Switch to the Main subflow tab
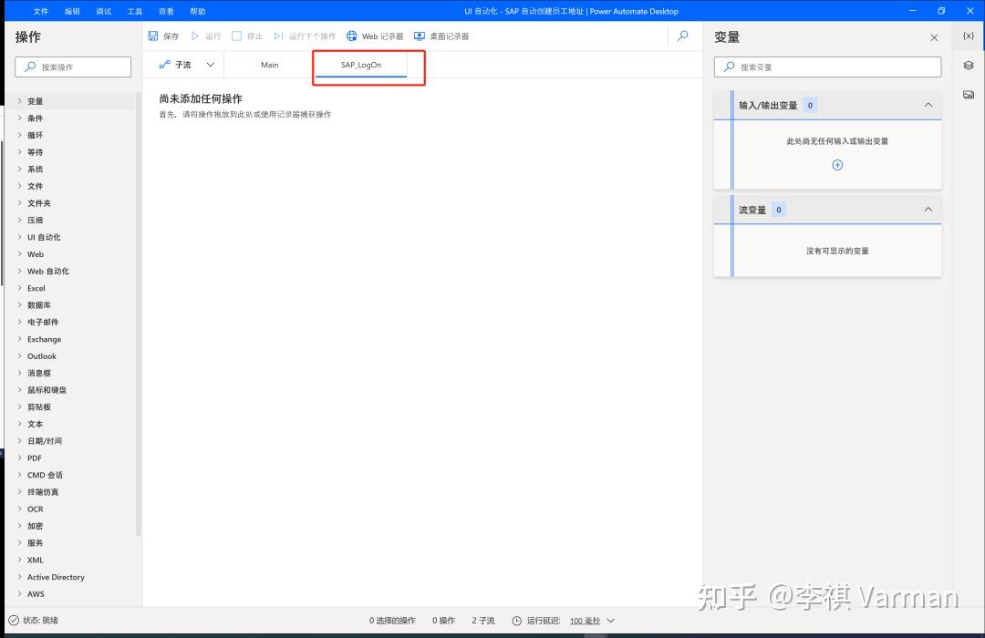The height and width of the screenshot is (638, 985). (x=269, y=65)
